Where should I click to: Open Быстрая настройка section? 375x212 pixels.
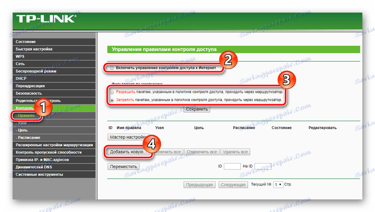(54, 49)
